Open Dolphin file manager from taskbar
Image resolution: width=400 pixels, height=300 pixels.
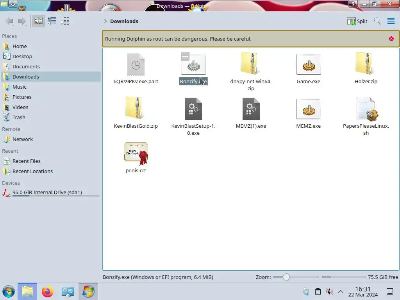point(27,291)
